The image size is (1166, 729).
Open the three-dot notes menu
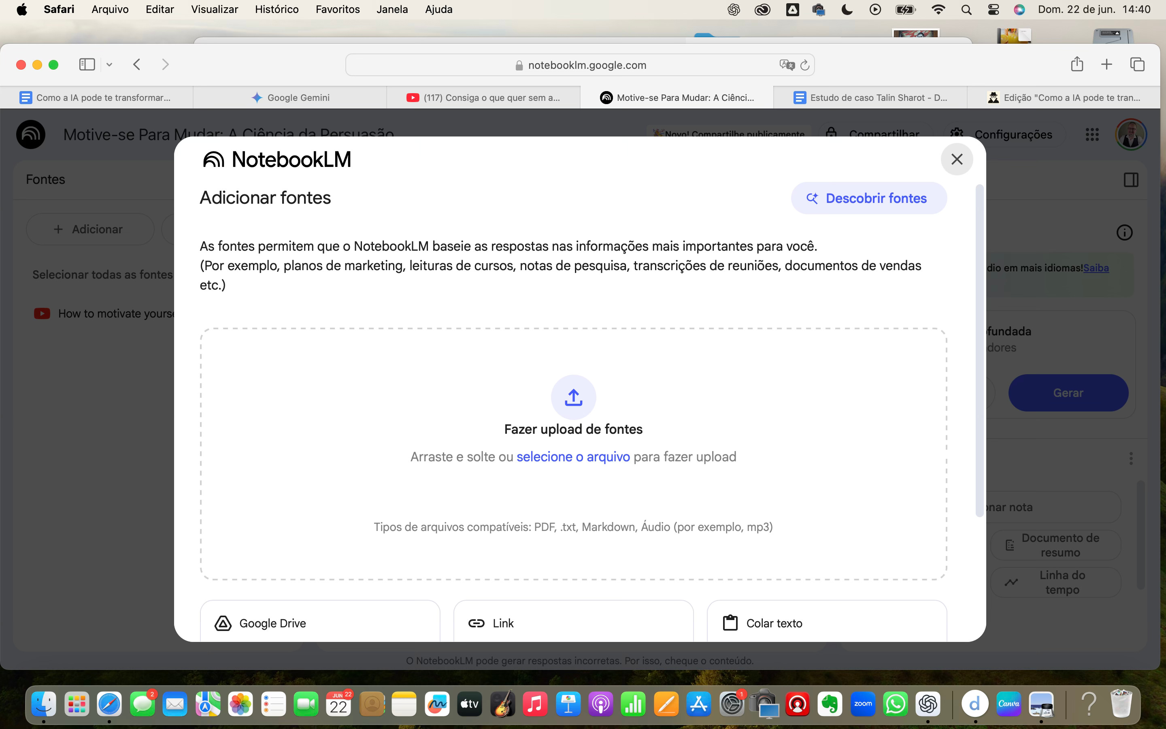click(1131, 458)
